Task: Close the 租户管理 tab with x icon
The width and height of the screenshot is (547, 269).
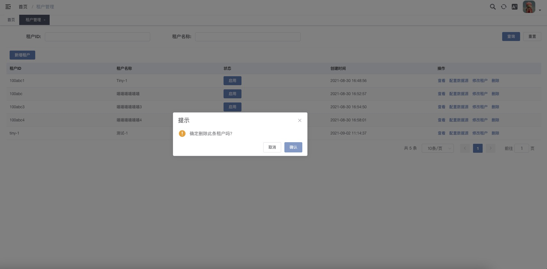Action: [45, 20]
